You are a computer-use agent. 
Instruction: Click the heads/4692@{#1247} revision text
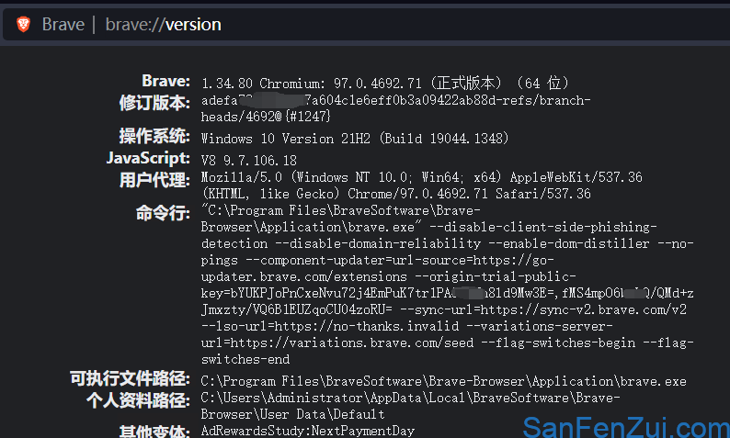(266, 117)
